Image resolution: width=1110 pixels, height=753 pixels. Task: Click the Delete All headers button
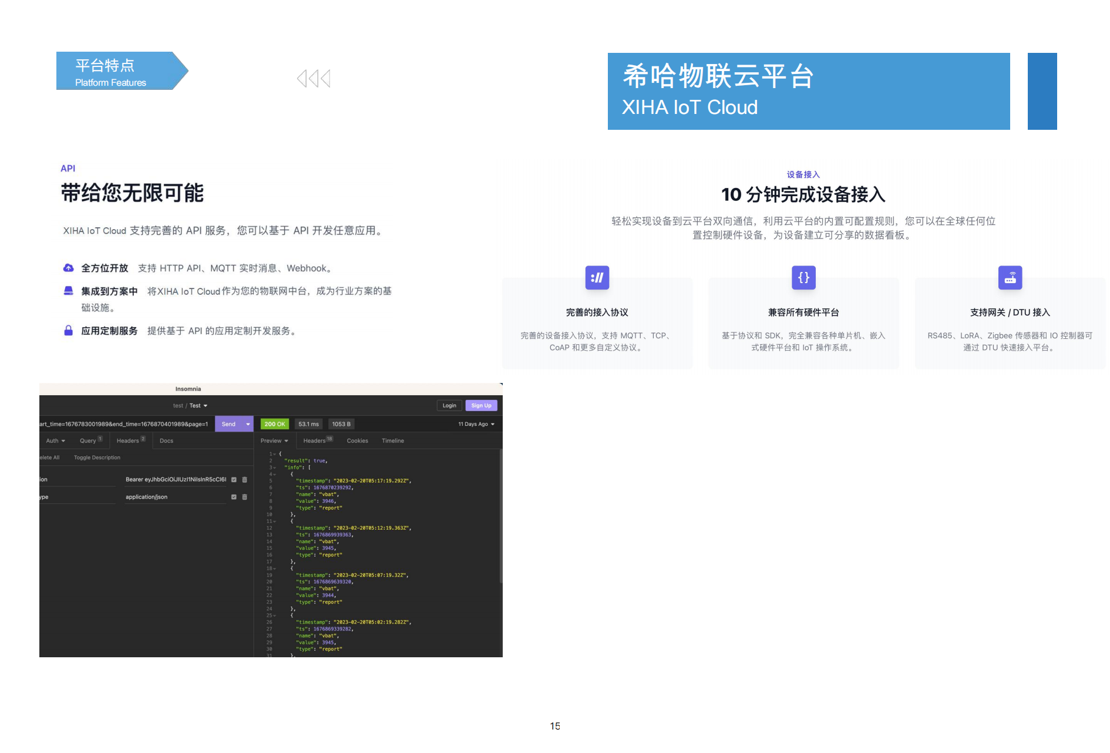pyautogui.click(x=49, y=458)
